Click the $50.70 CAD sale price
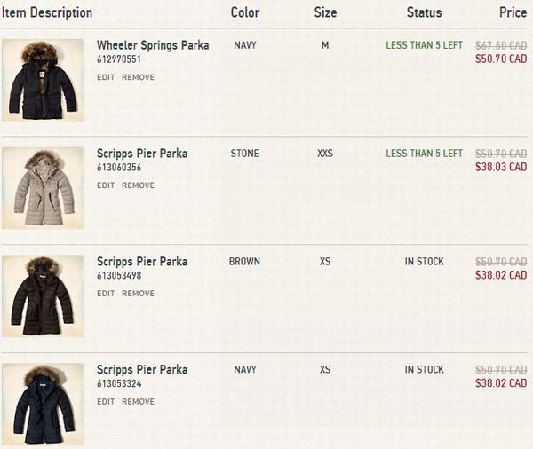This screenshot has width=533, height=449. click(x=501, y=59)
